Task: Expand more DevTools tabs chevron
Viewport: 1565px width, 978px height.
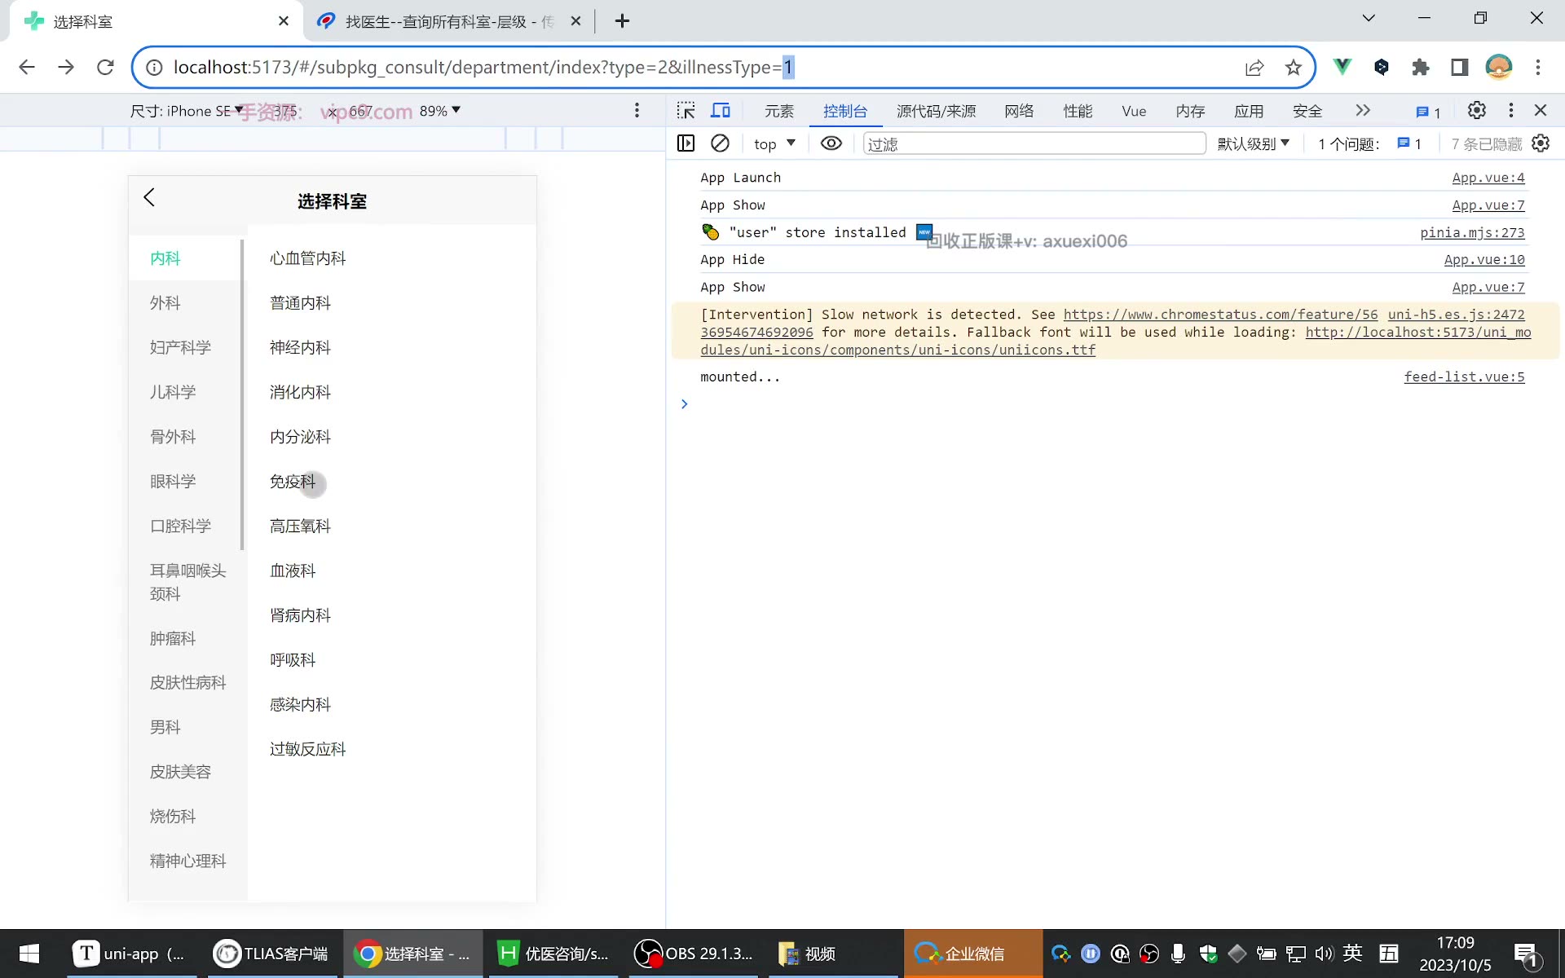Action: click(1363, 110)
